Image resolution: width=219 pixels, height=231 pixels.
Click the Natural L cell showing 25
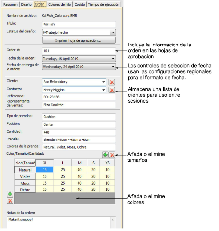click(63, 170)
